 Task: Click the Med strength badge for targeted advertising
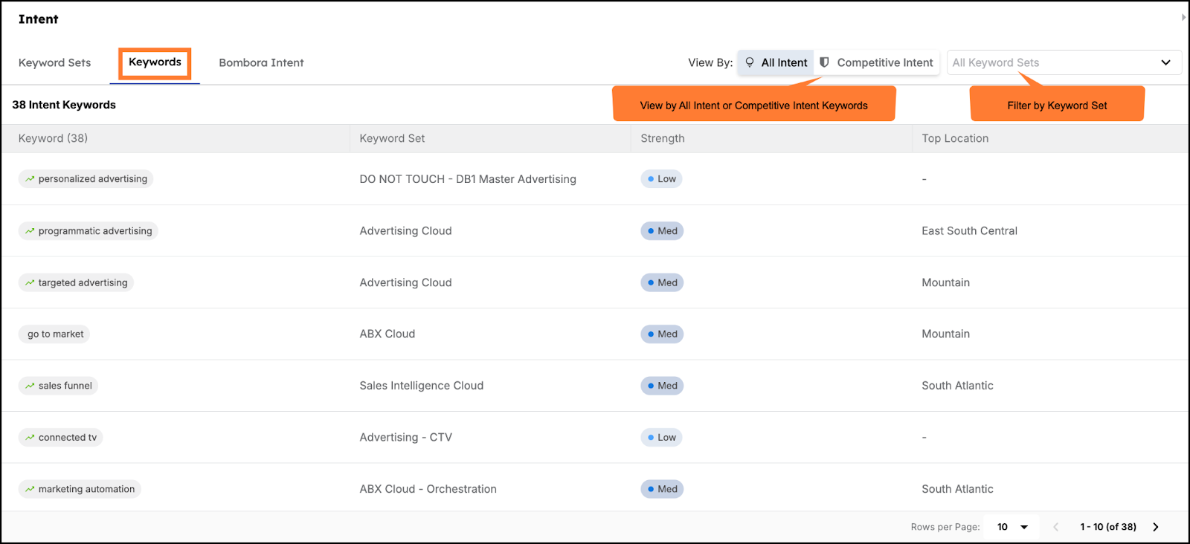[x=662, y=282]
